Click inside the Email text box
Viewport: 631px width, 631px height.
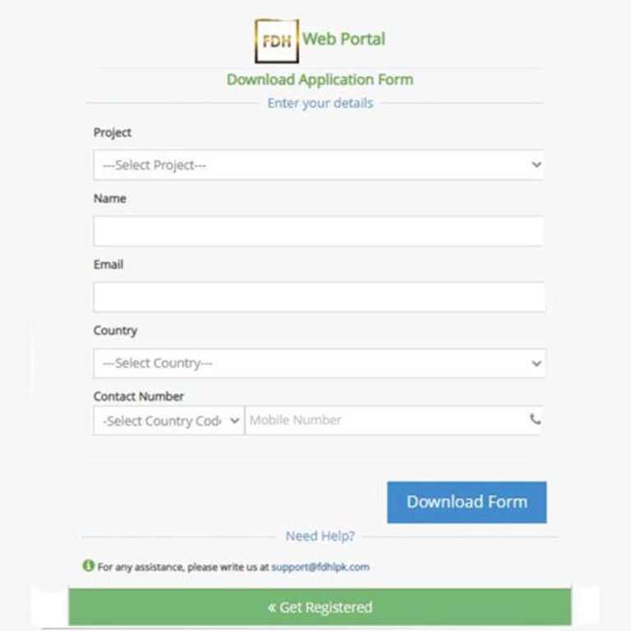coord(320,297)
